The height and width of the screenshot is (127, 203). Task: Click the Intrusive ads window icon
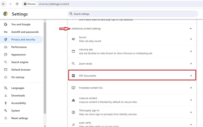(73, 51)
